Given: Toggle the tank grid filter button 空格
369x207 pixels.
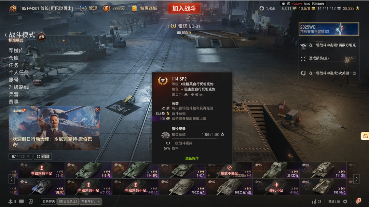Looking at the screenshot, I should [x=43, y=156].
